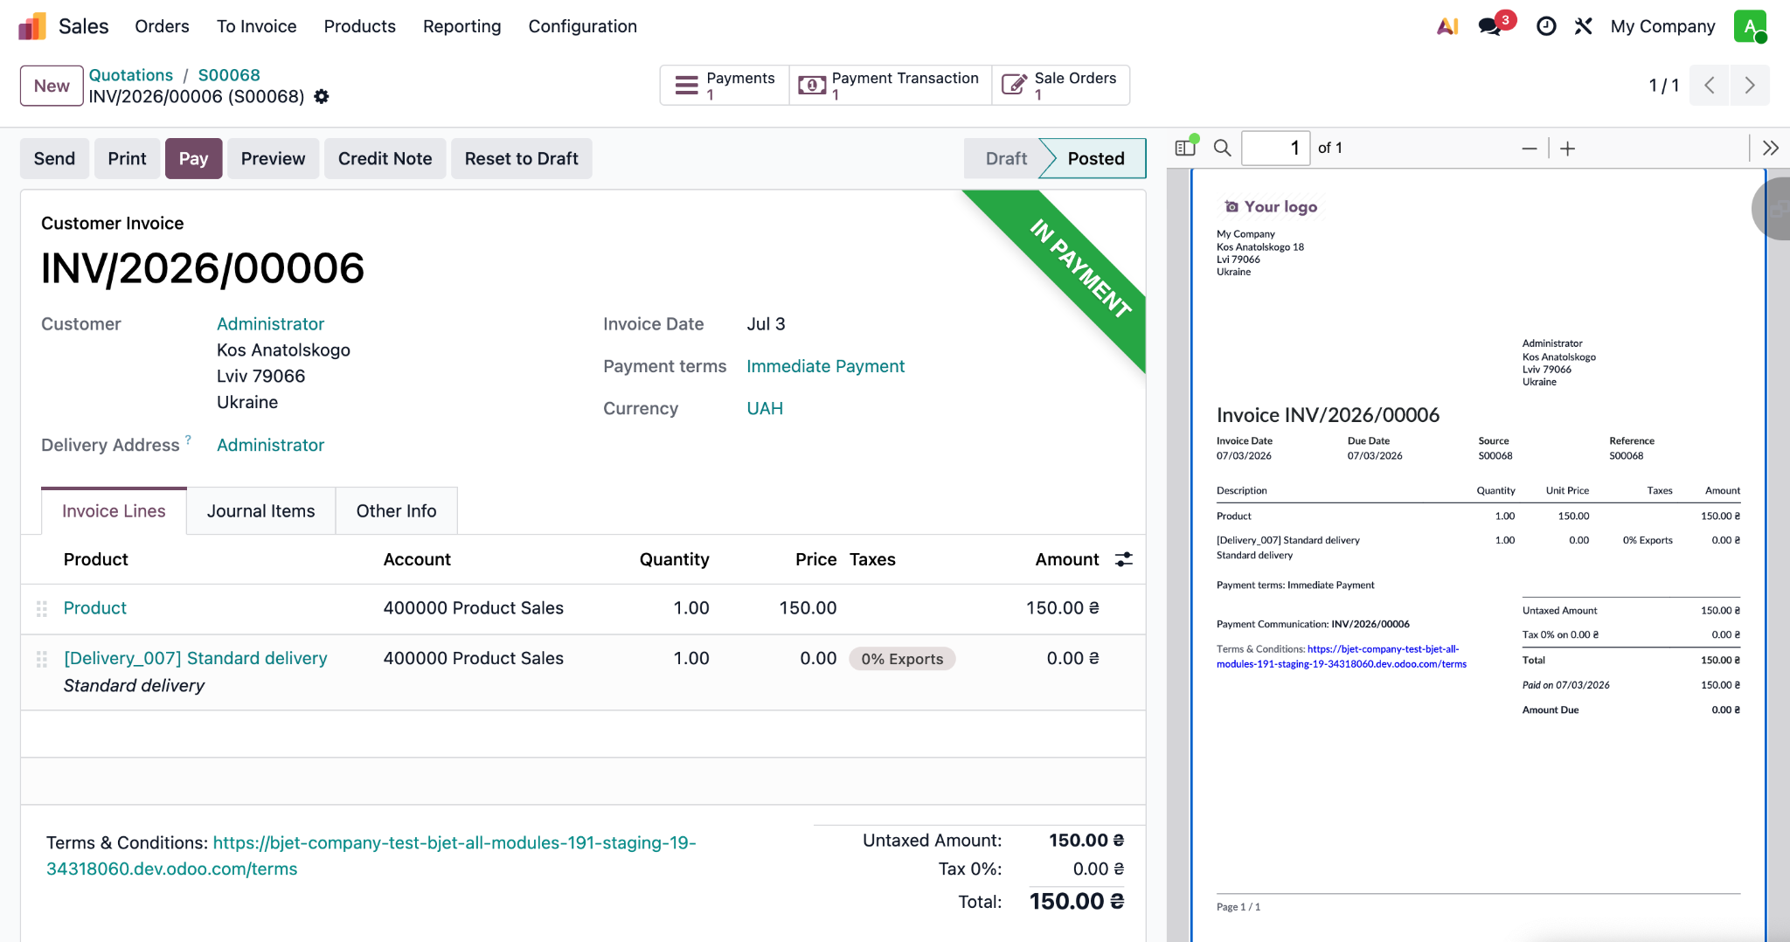
Task: Open the invoice actions gear menu
Action: pos(322,96)
